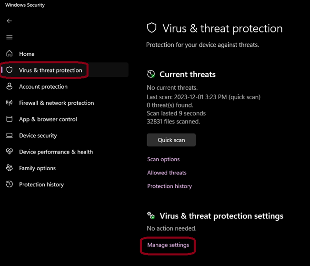Click the back arrow icon
Image resolution: width=310 pixels, height=266 pixels.
click(9, 21)
